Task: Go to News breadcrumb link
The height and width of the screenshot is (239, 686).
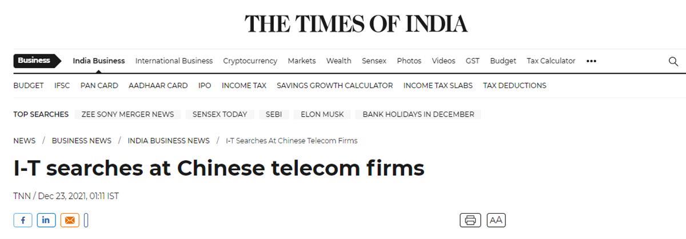Action: (x=25, y=141)
